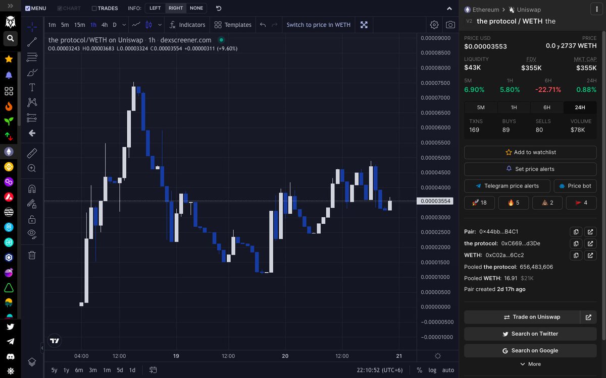Select the 5d date range
The height and width of the screenshot is (378, 606).
pos(120,370)
